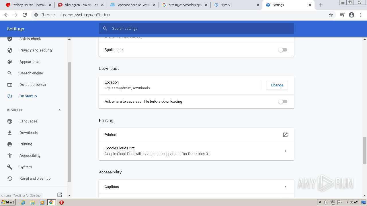Viewport: 367px width, 206px height.
Task: Select the Printing printer icon
Action: (x=10, y=144)
